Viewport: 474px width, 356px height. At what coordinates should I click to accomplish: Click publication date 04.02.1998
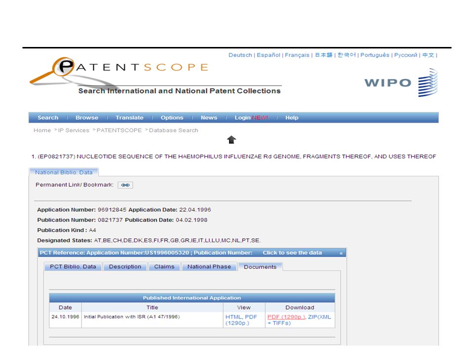point(192,220)
